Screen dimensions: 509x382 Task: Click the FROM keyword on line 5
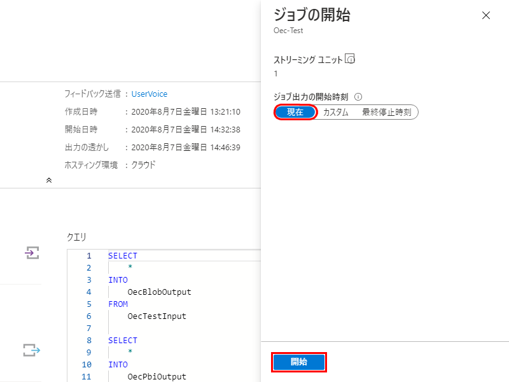pos(118,304)
